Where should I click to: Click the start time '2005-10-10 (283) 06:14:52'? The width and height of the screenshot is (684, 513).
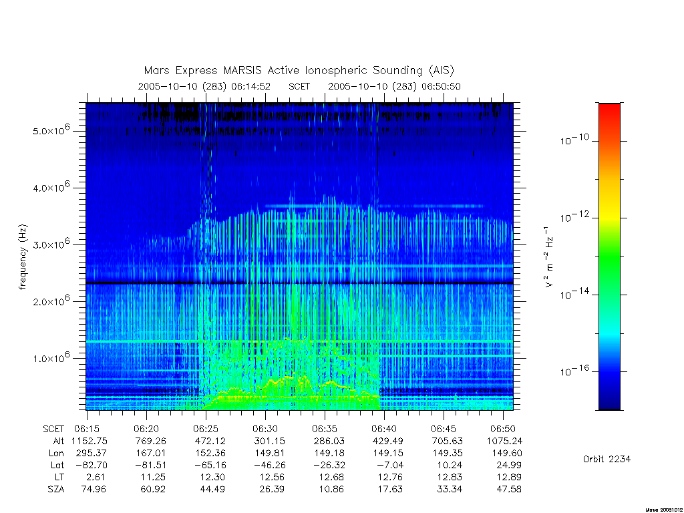[x=204, y=86]
